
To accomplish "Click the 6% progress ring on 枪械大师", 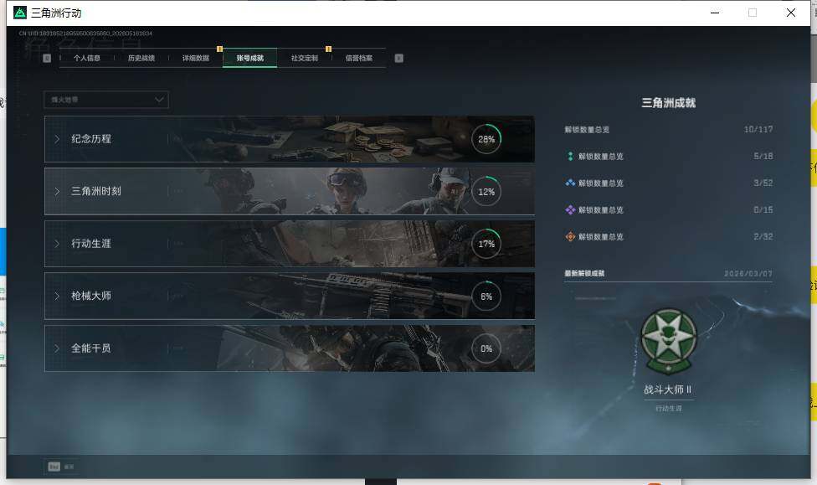I will pyautogui.click(x=486, y=297).
